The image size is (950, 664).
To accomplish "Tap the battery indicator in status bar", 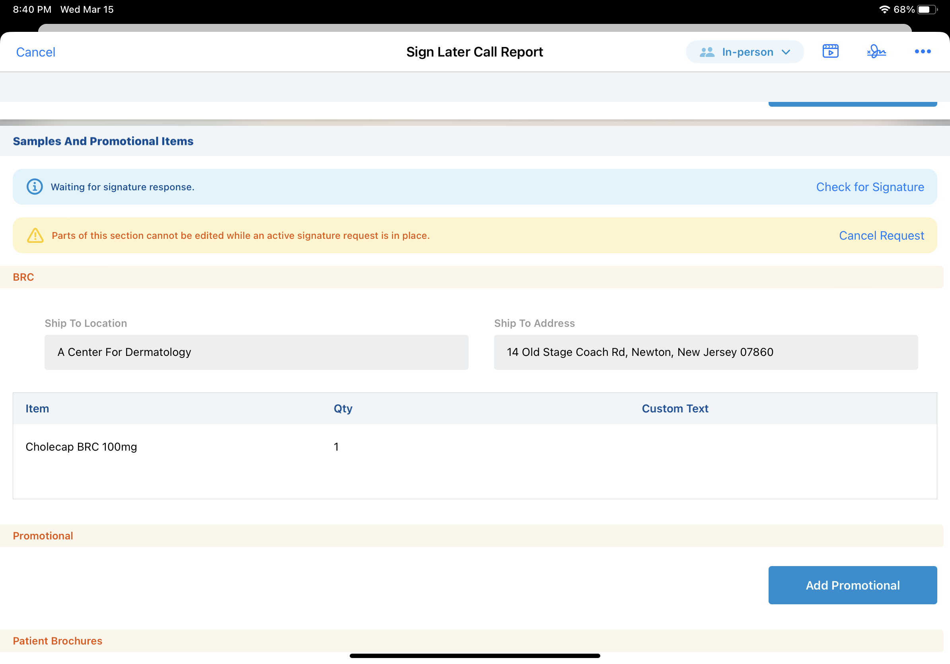I will pos(927,9).
